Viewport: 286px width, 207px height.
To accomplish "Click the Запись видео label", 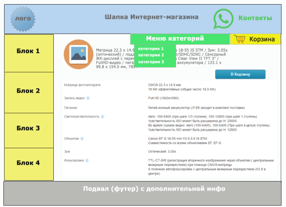I will [74, 98].
